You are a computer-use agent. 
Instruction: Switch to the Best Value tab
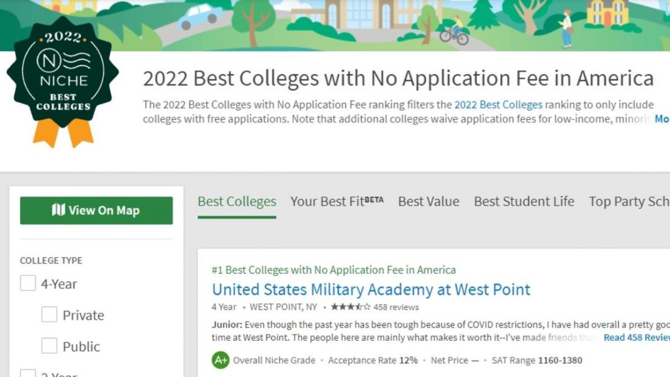pyautogui.click(x=428, y=201)
